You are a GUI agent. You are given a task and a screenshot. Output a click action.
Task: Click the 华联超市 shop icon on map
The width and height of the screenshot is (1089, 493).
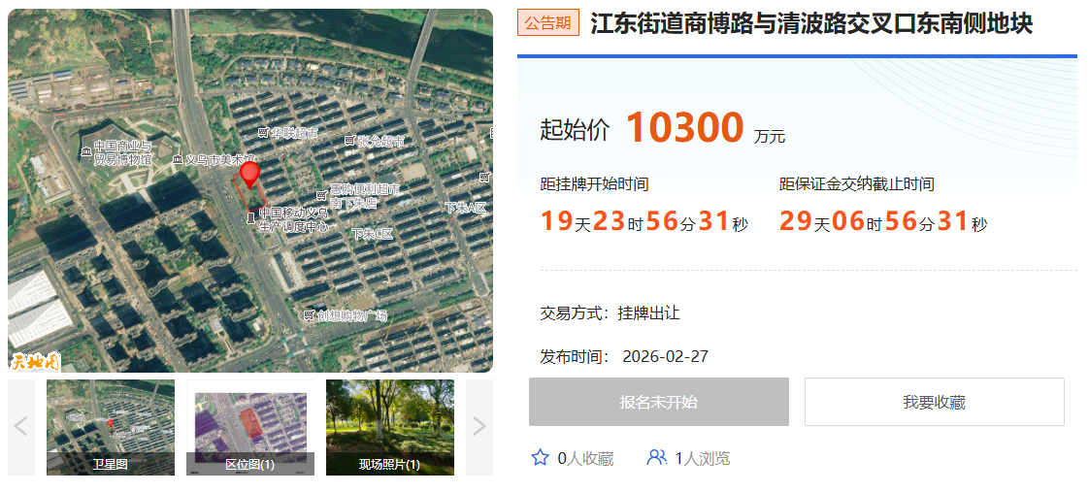tap(263, 132)
